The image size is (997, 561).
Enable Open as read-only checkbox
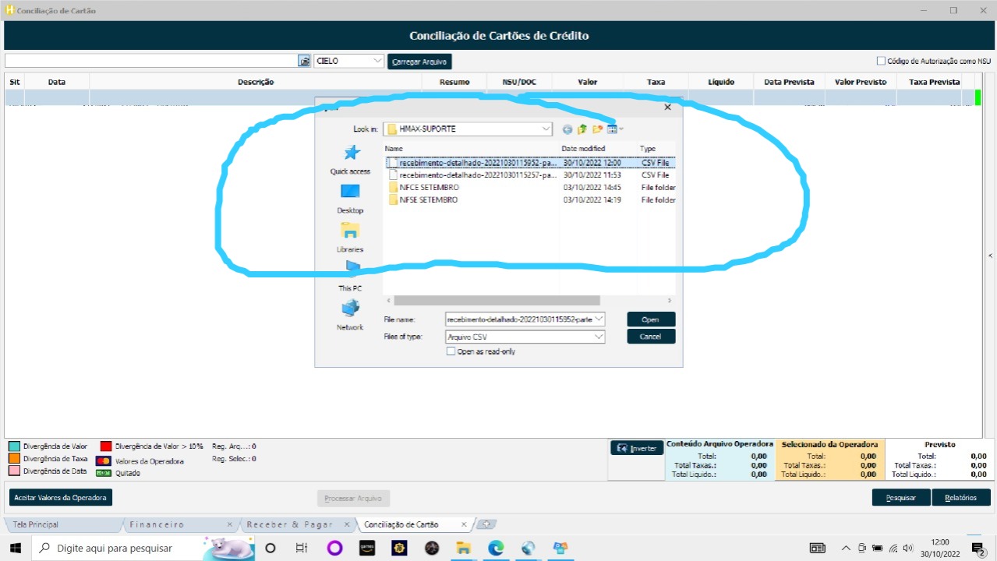tap(451, 351)
